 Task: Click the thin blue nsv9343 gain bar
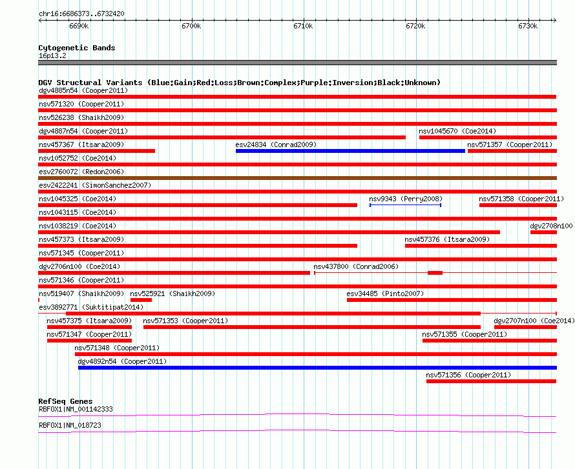(x=405, y=205)
